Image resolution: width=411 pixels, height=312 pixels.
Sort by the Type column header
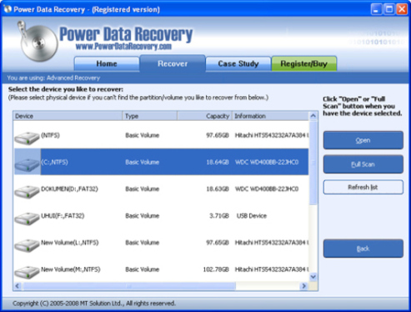149,116
